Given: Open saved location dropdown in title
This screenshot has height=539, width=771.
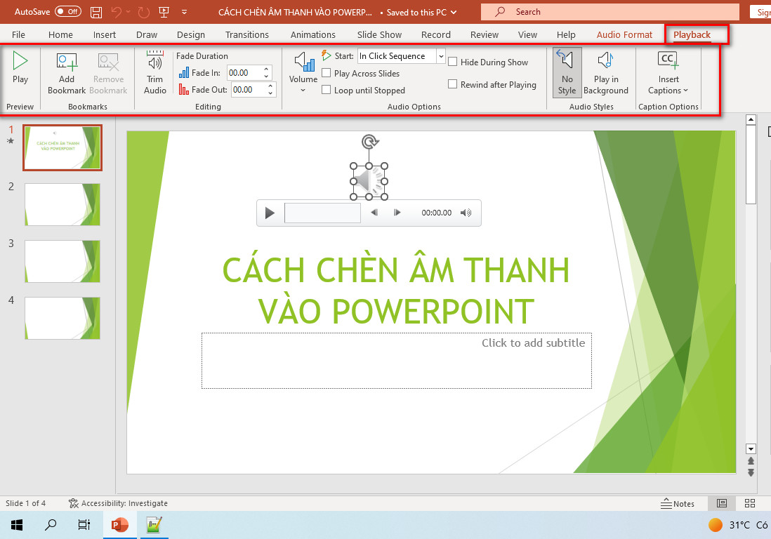Looking at the screenshot, I should [x=454, y=13].
